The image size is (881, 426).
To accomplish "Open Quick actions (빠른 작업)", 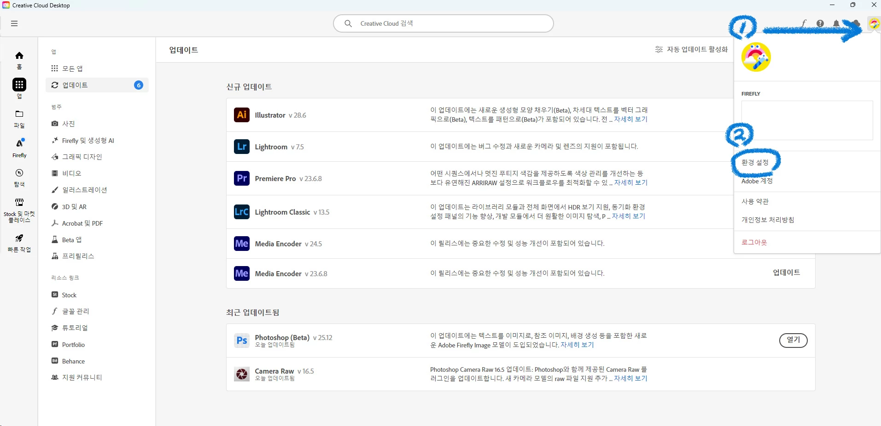I will pos(19,243).
